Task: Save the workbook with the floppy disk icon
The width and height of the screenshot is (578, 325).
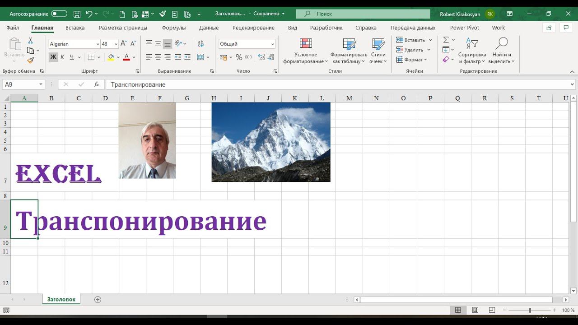Action: tap(77, 14)
